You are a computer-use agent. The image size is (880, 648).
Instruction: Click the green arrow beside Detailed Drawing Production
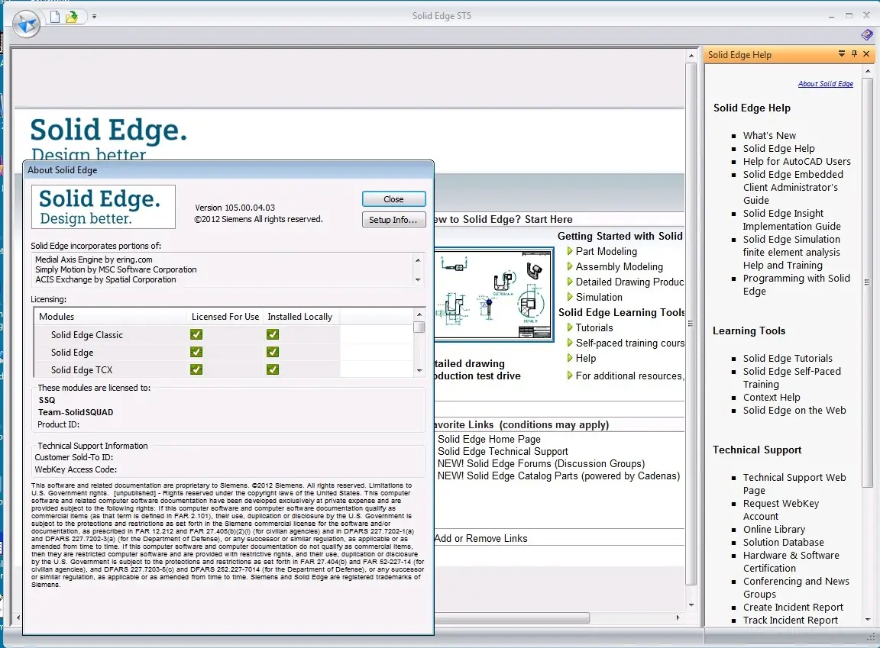(x=570, y=282)
